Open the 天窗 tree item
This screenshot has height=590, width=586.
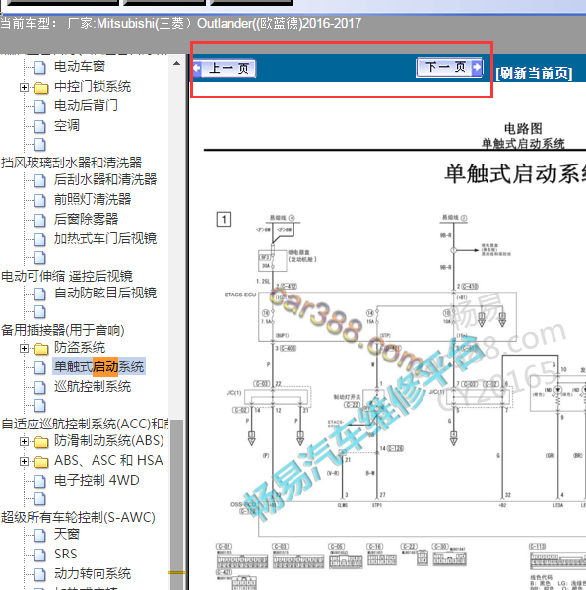click(67, 534)
